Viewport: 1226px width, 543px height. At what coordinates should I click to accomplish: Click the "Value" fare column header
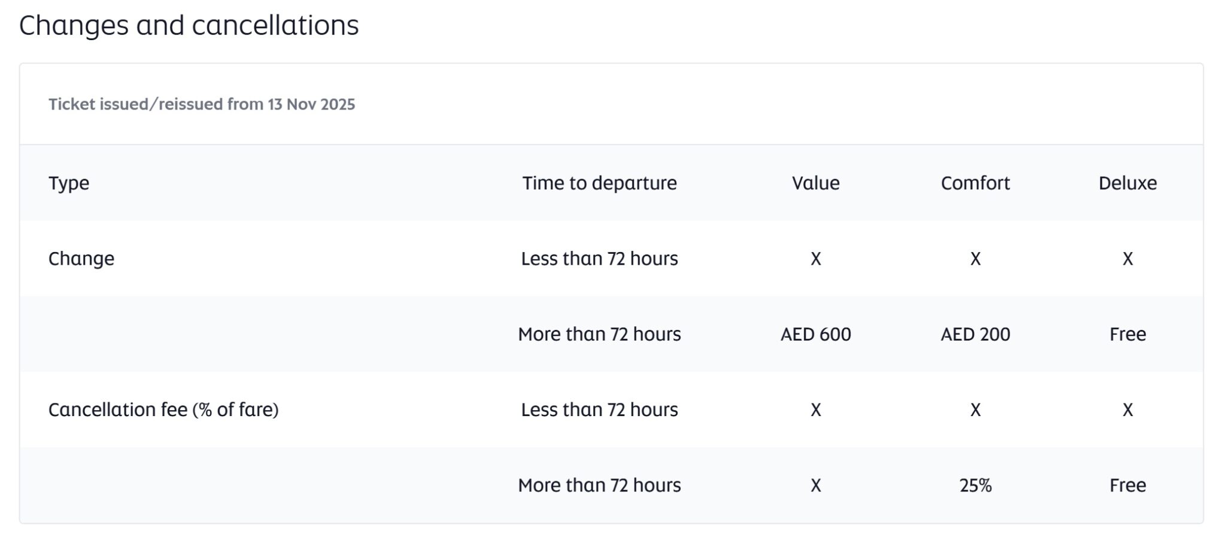(x=815, y=183)
